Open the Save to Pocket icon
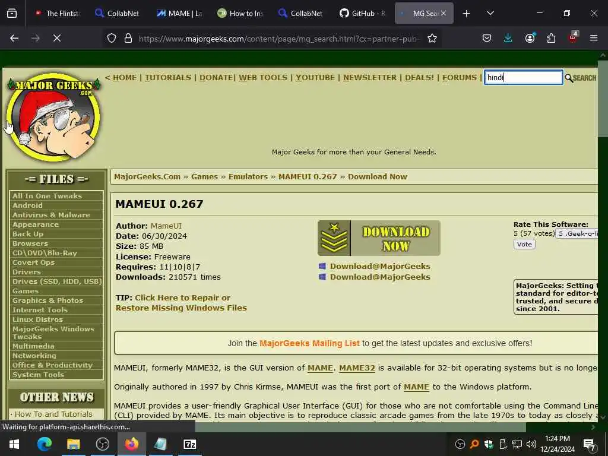 pos(487,38)
